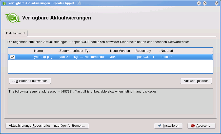The image size is (221, 134).
Task: Click the Abbrechen button
Action: [x=202, y=126]
